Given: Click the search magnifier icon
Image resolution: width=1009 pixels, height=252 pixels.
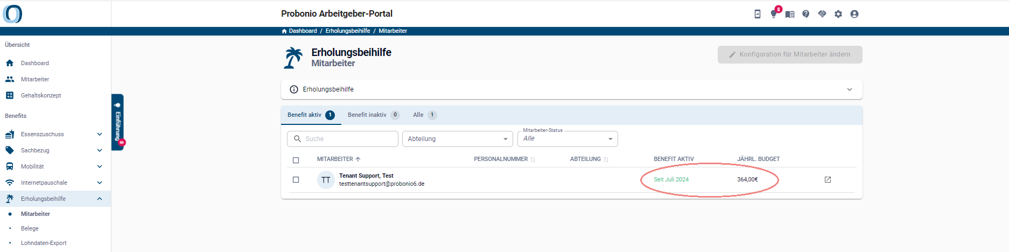Looking at the screenshot, I should click(297, 139).
